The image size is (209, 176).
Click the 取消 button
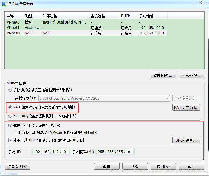[x=135, y=167]
